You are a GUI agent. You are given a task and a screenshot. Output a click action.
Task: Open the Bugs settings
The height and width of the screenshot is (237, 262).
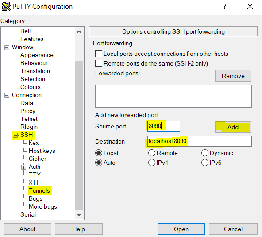pyautogui.click(x=35, y=199)
